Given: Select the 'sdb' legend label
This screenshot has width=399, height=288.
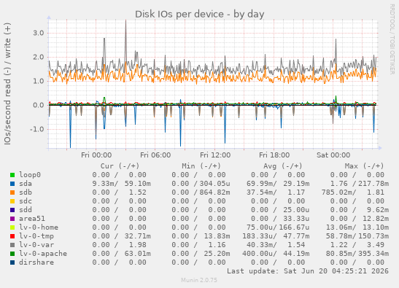Looking at the screenshot, I should pyautogui.click(x=26, y=192).
